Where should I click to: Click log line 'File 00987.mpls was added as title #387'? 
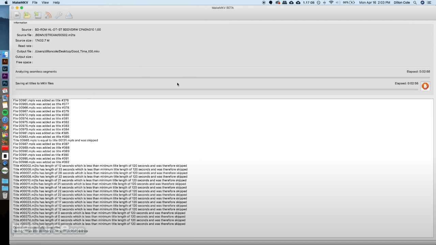tap(41, 144)
